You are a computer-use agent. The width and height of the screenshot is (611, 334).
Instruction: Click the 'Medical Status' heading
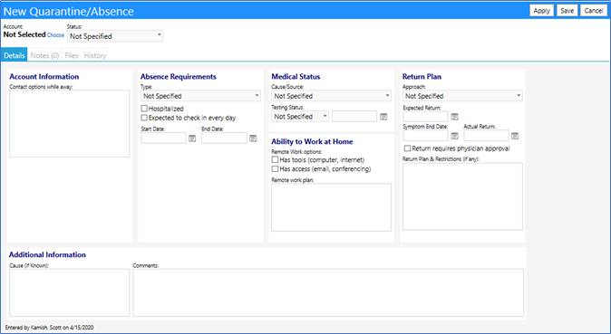296,77
